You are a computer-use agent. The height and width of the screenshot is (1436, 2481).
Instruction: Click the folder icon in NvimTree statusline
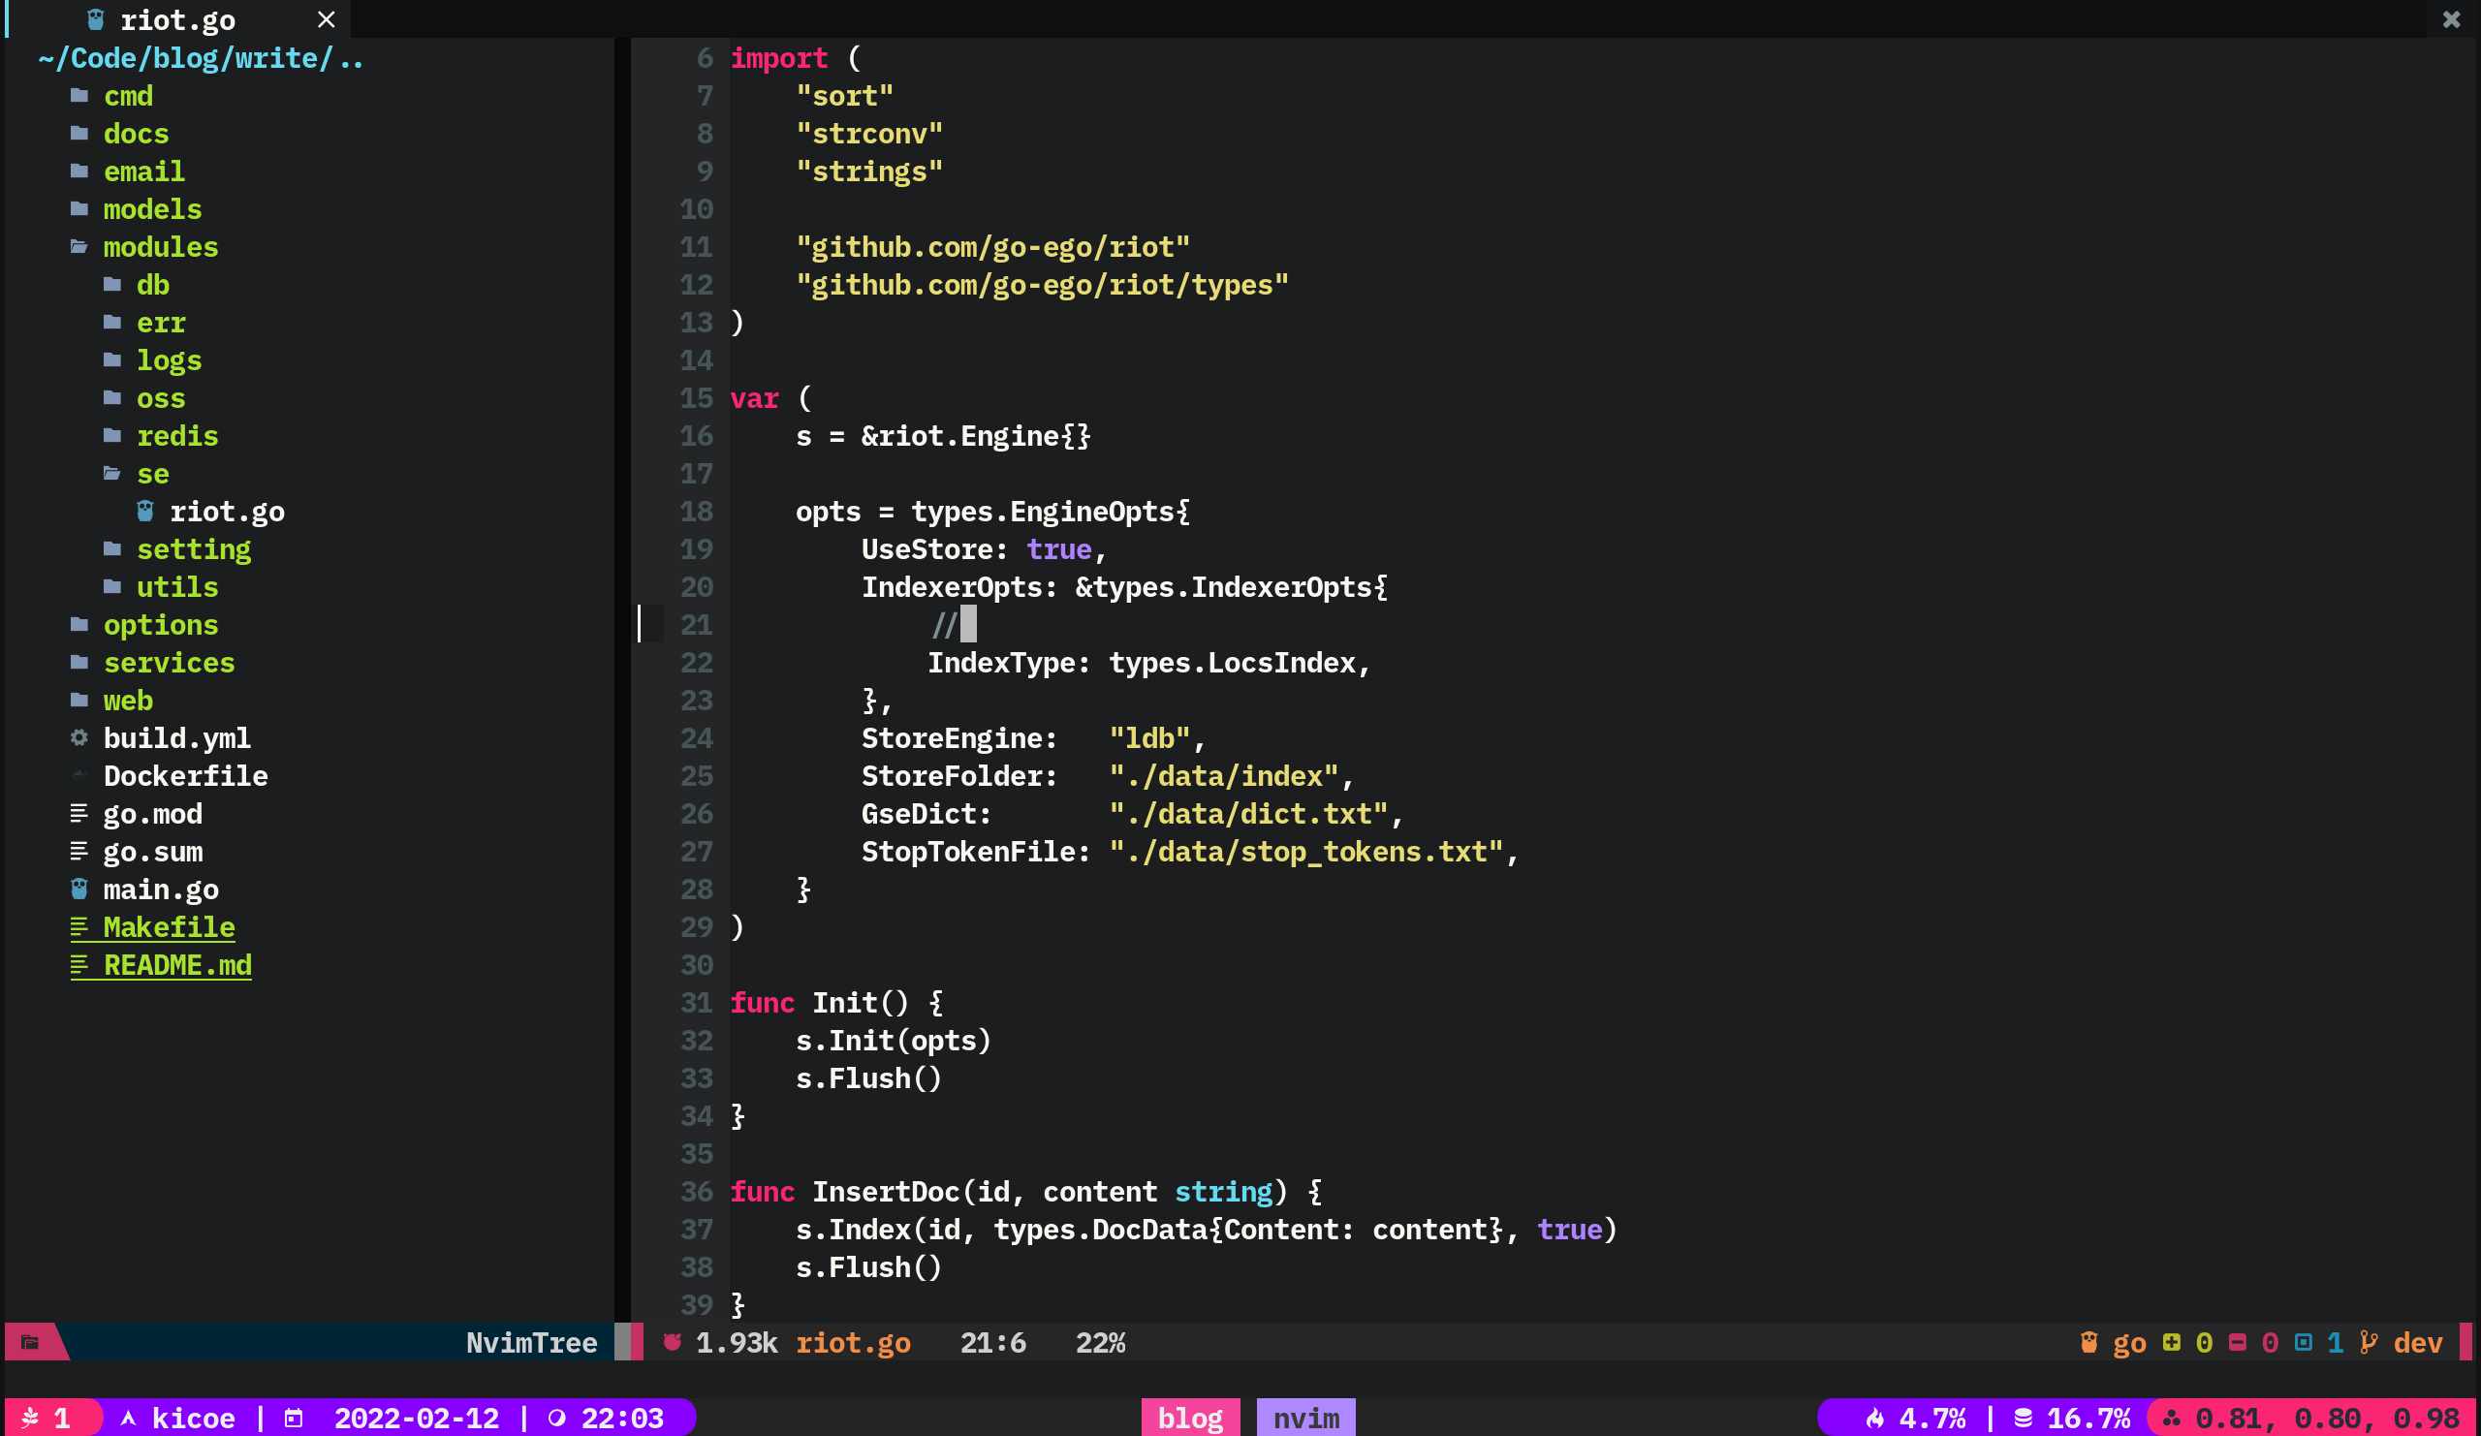click(x=29, y=1343)
